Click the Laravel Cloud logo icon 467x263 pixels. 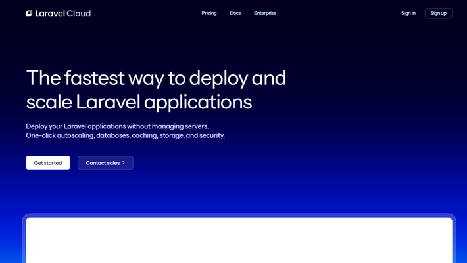29,13
